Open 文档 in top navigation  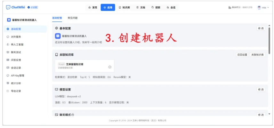tap(141, 7)
